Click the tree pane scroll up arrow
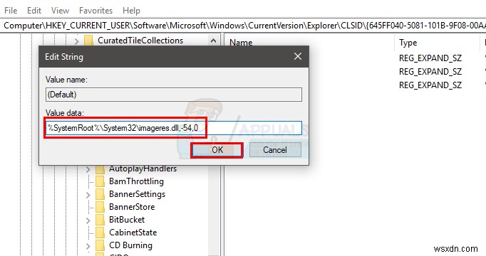The height and width of the screenshot is (256, 486). [213, 41]
